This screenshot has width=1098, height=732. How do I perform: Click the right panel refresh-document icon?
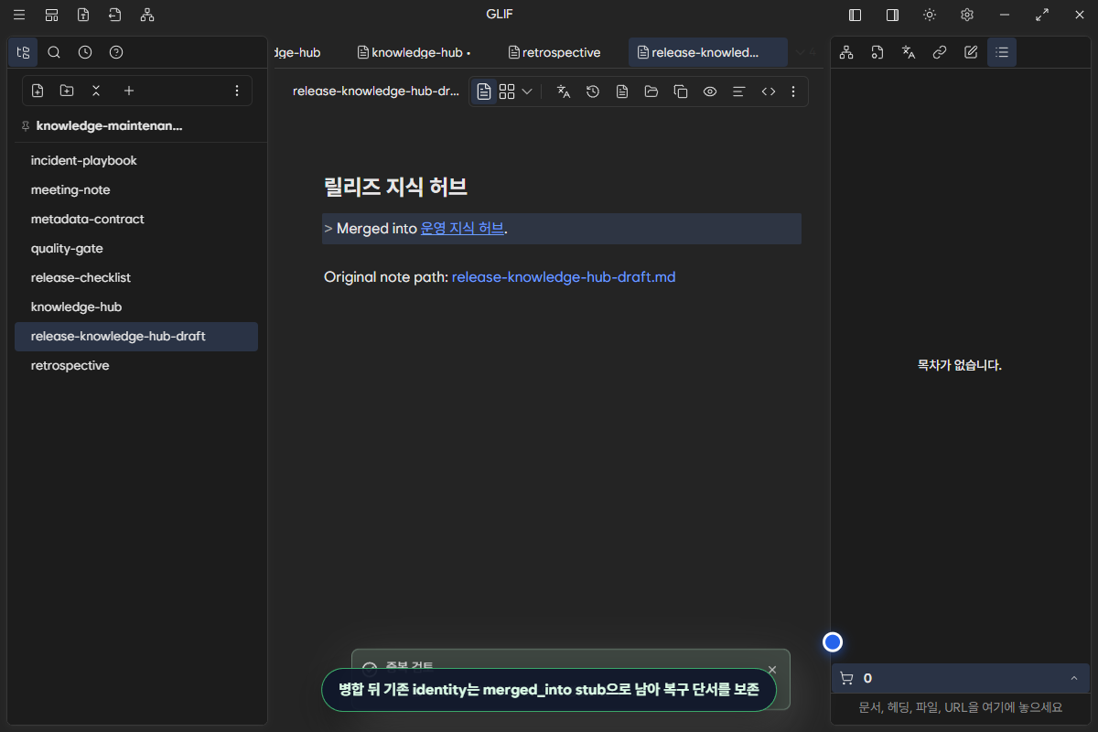point(877,52)
